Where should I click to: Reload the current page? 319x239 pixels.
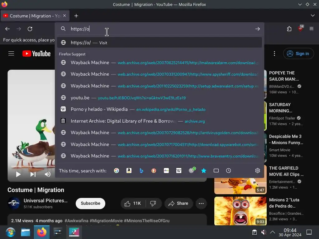click(30, 29)
